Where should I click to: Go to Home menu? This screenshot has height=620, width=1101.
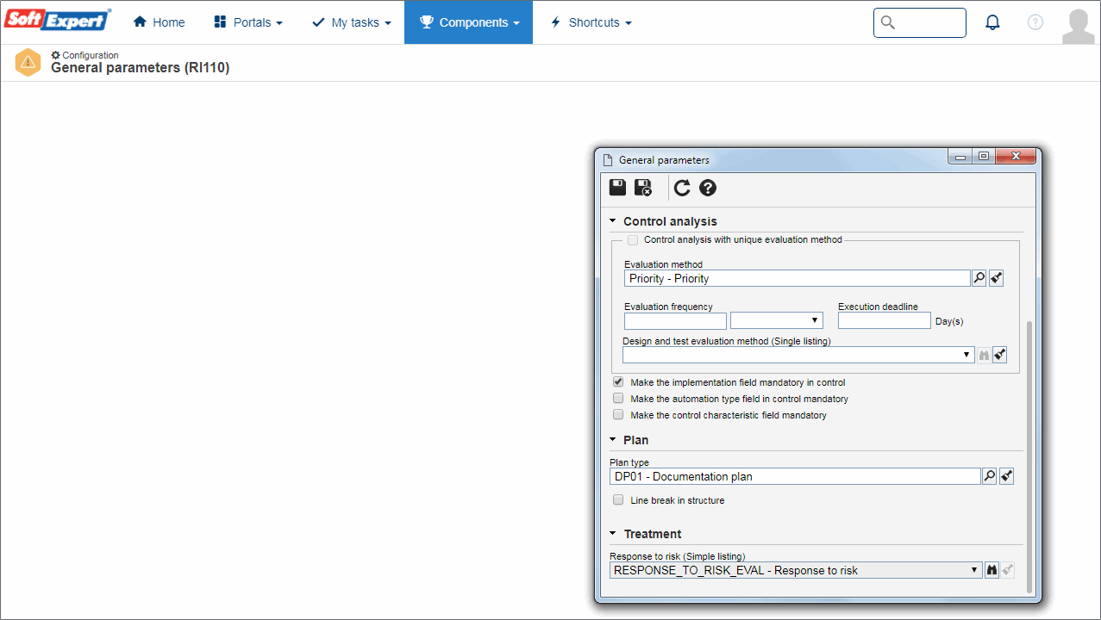point(160,22)
